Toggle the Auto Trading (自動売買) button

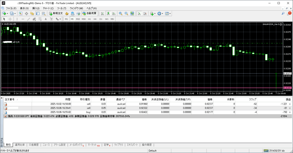click(89, 13)
